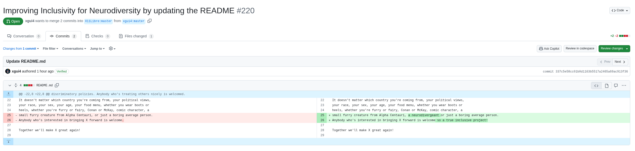
Task: Click the 'Update README.md' commit title
Action: pyautogui.click(x=26, y=61)
